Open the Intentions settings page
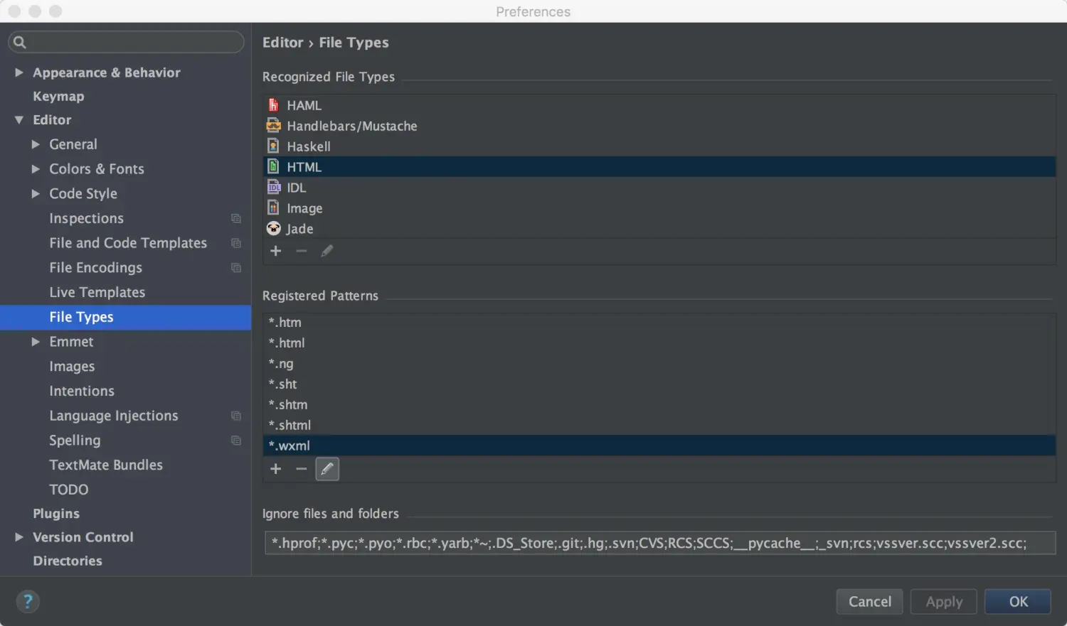Screen dimensions: 1067x626 (82, 391)
